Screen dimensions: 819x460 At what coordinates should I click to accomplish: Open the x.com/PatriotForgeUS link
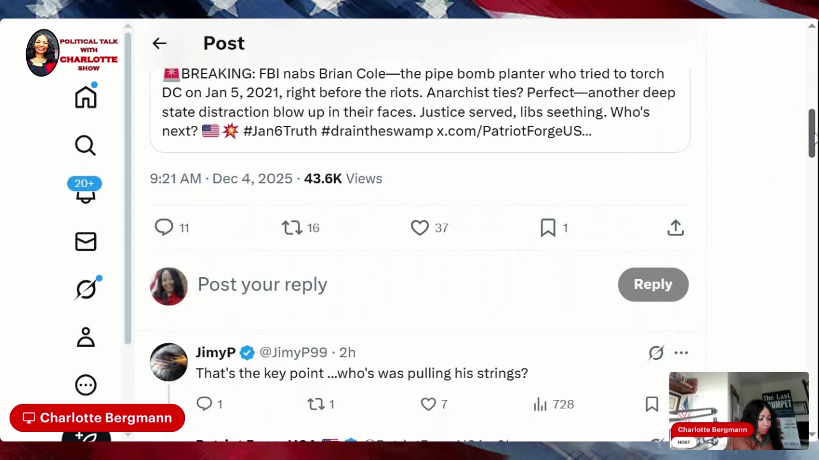click(x=513, y=131)
